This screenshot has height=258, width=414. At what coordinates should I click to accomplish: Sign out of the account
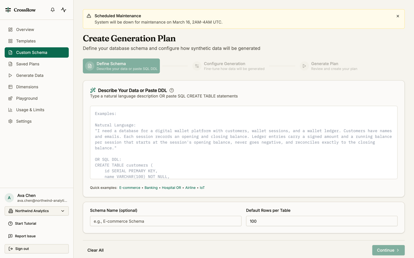(x=37, y=249)
